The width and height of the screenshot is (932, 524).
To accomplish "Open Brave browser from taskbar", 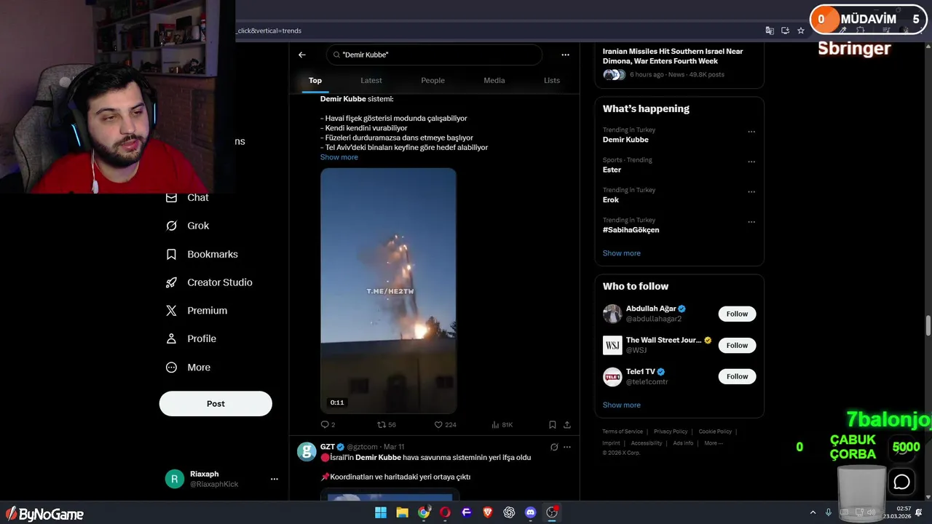I will coord(488,512).
